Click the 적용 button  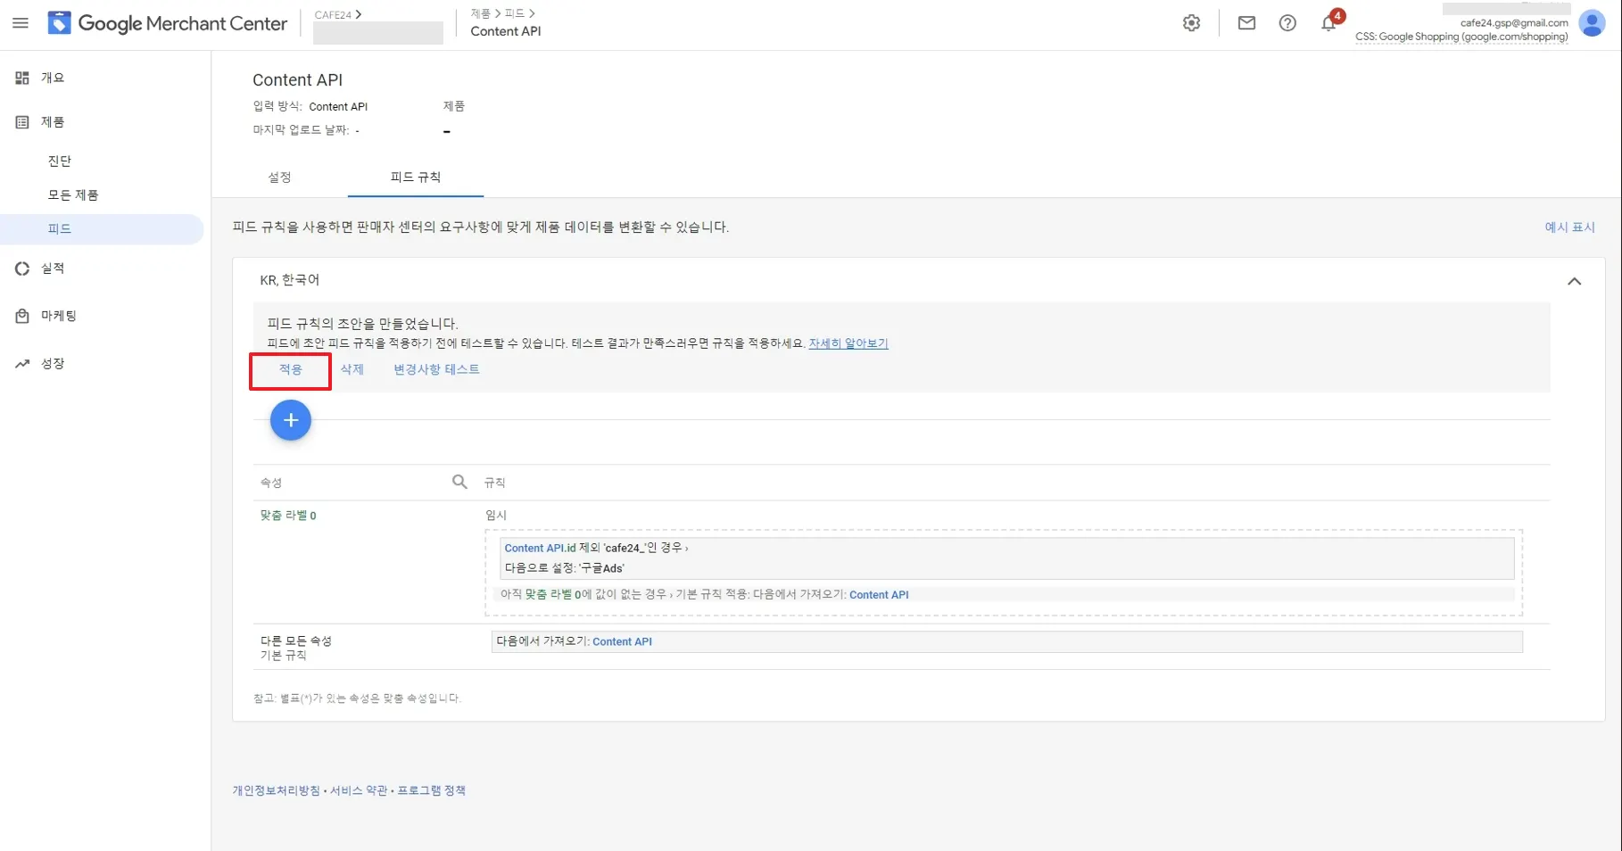tap(291, 370)
